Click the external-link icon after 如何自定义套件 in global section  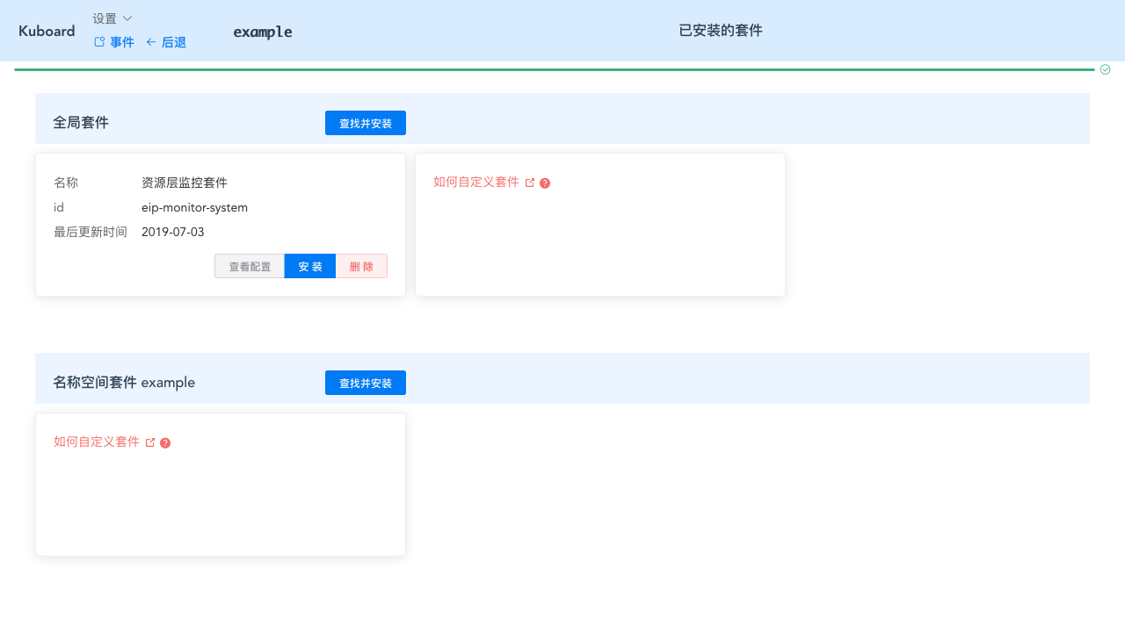530,182
